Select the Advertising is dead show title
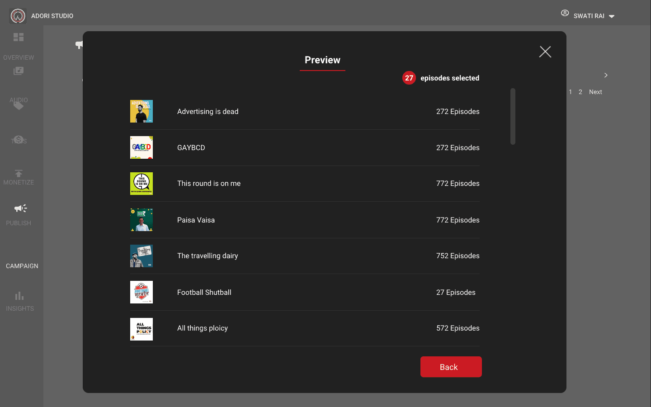This screenshot has height=407, width=651. click(x=208, y=112)
